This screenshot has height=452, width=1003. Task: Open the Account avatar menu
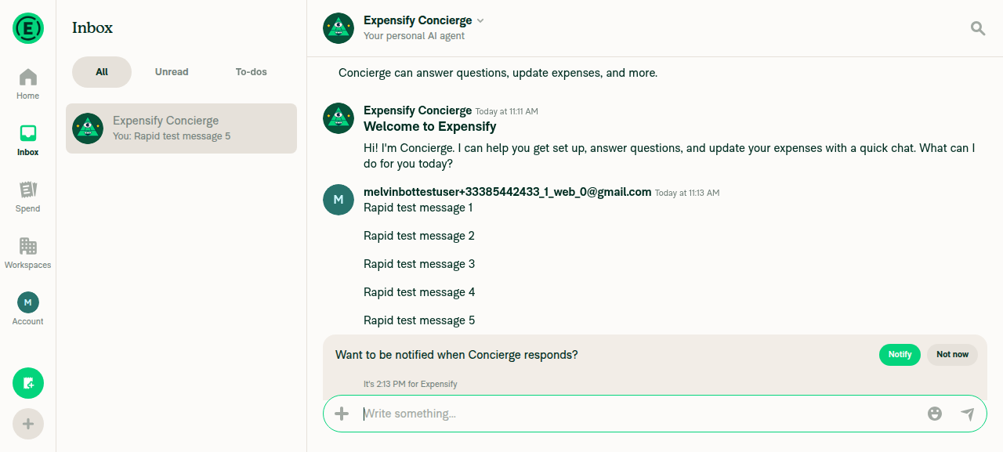[27, 309]
